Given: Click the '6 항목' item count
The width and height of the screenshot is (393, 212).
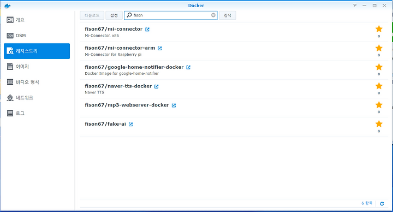Looking at the screenshot, I should click(x=367, y=203).
